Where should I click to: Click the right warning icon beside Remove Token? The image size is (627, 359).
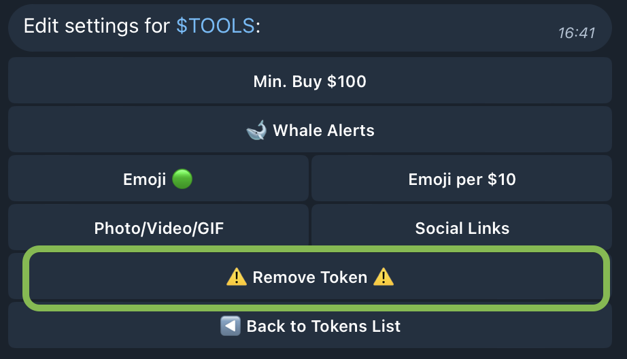(384, 277)
